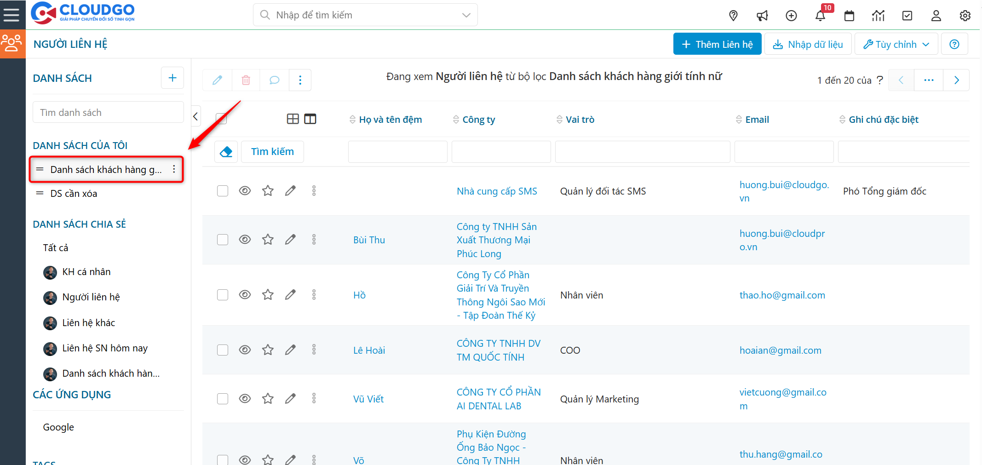Collapse the left list sidebar panel

click(195, 116)
